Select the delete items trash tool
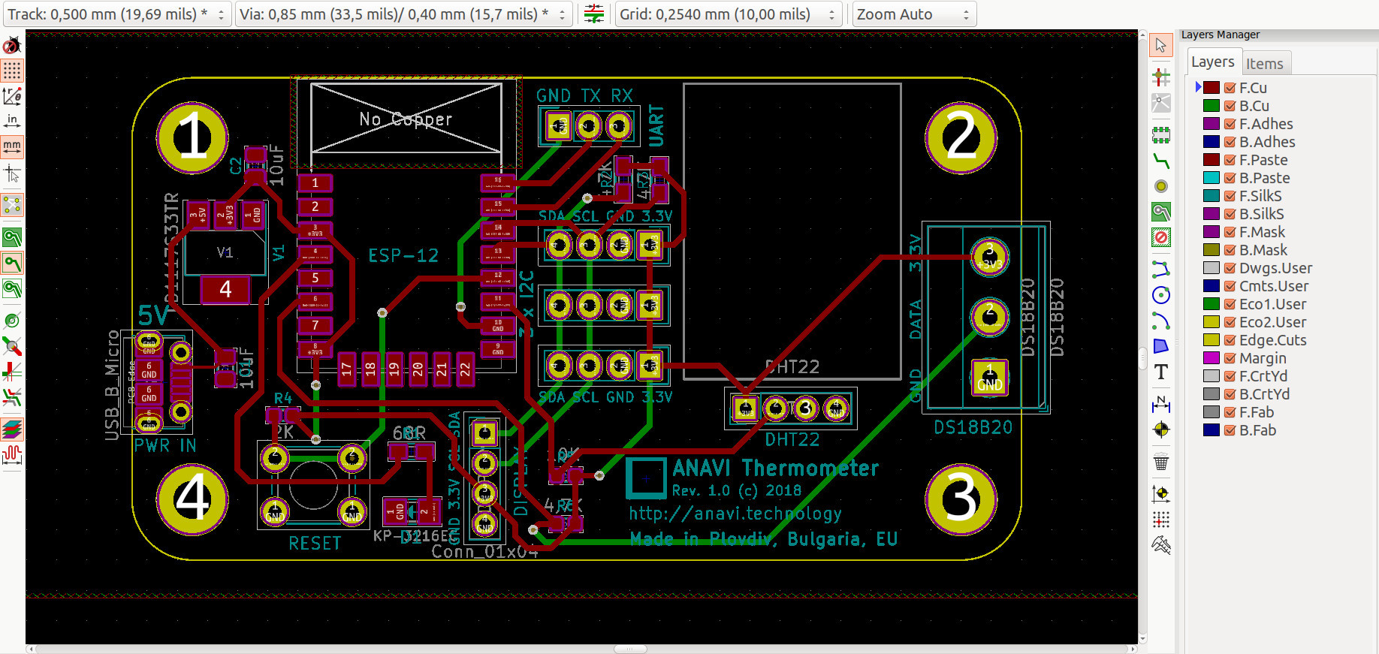This screenshot has width=1379, height=654. [x=1161, y=462]
